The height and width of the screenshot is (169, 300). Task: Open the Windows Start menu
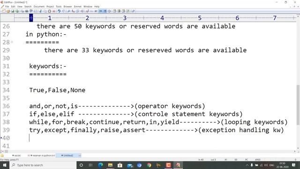click(4, 165)
